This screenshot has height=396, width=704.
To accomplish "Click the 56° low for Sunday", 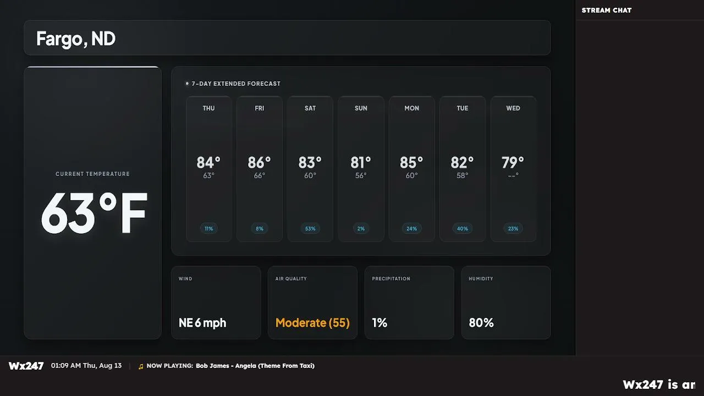I will 361,176.
